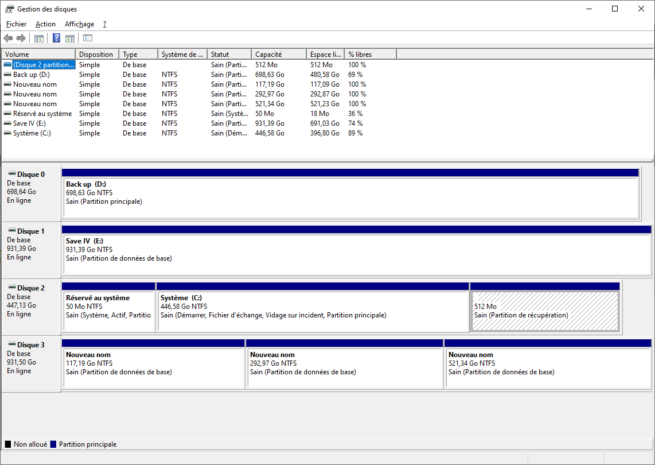This screenshot has width=655, height=465.
Task: Toggle the Action pane toolbar icon
Action: (x=70, y=38)
